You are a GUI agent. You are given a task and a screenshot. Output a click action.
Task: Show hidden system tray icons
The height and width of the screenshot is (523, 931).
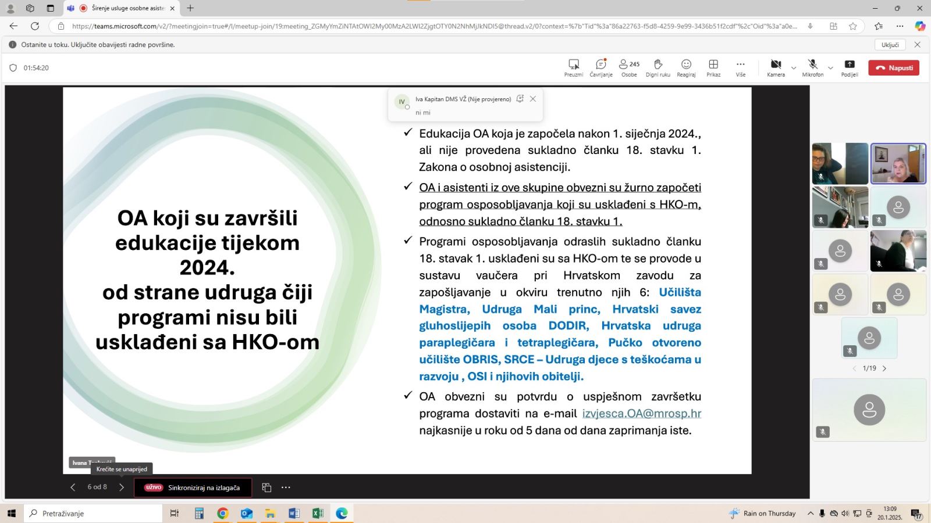click(x=811, y=513)
